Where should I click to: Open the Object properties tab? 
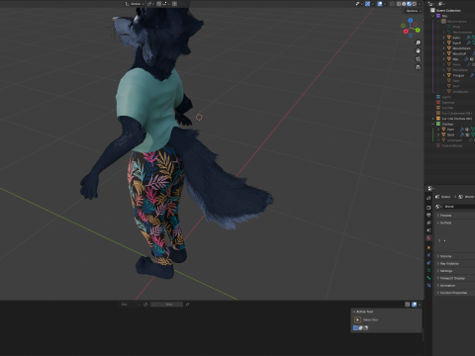428,247
